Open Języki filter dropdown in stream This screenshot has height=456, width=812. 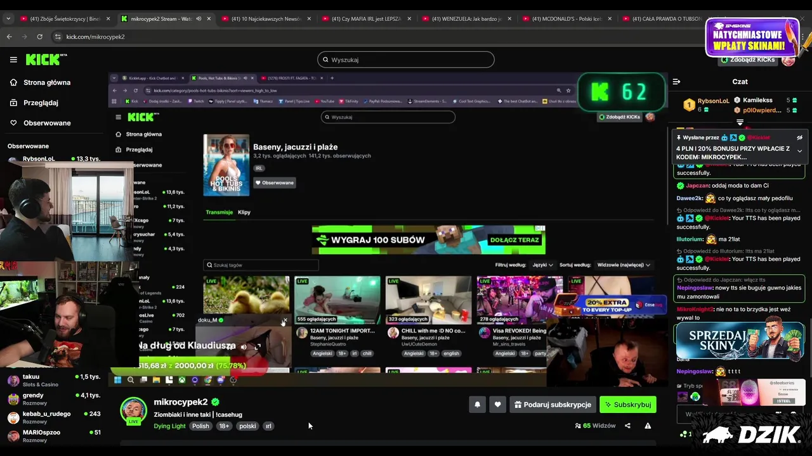coord(542,265)
